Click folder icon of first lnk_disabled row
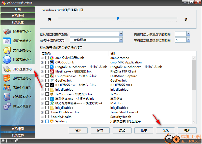 52,90
